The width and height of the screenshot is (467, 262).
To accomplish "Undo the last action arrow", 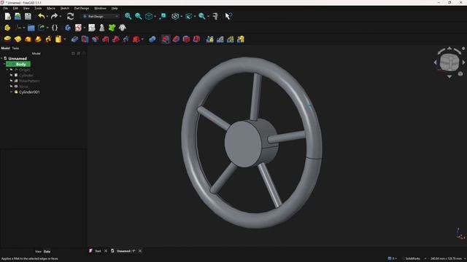I will point(42,16).
